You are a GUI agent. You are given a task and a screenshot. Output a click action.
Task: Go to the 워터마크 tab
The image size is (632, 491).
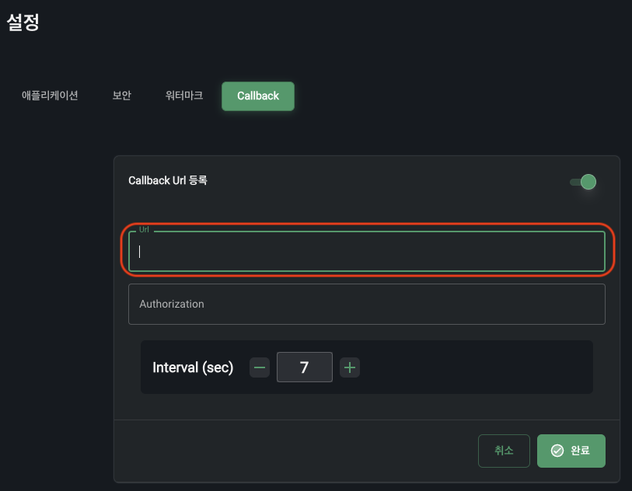tap(184, 96)
